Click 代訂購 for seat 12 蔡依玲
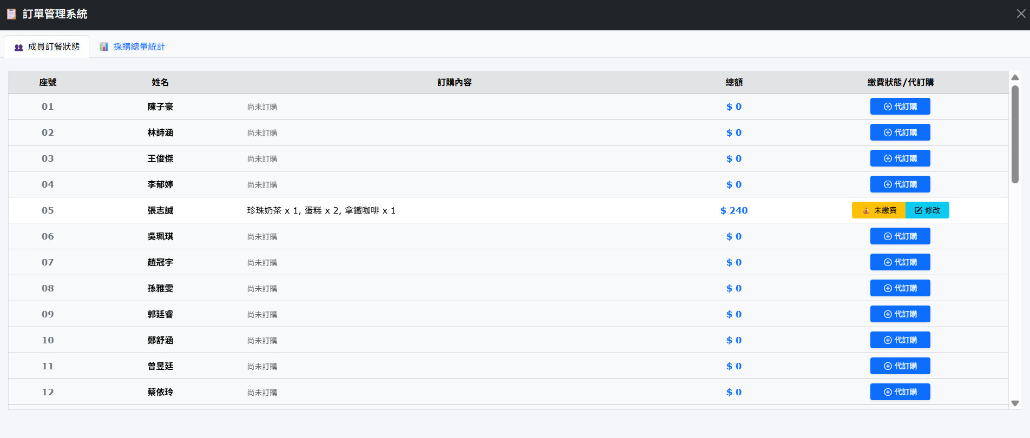 pos(900,392)
